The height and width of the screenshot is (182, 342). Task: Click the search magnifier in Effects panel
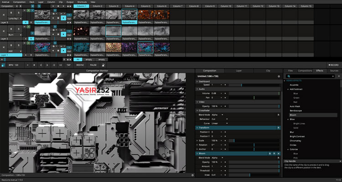click(289, 76)
